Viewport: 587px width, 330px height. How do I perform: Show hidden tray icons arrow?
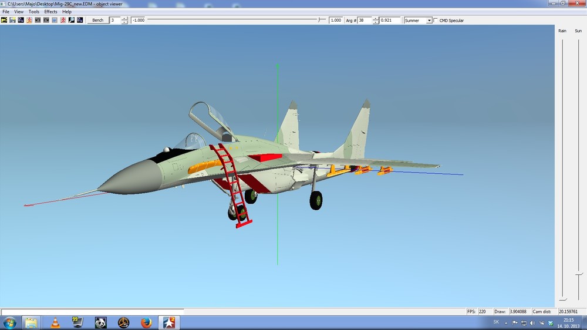pos(506,323)
